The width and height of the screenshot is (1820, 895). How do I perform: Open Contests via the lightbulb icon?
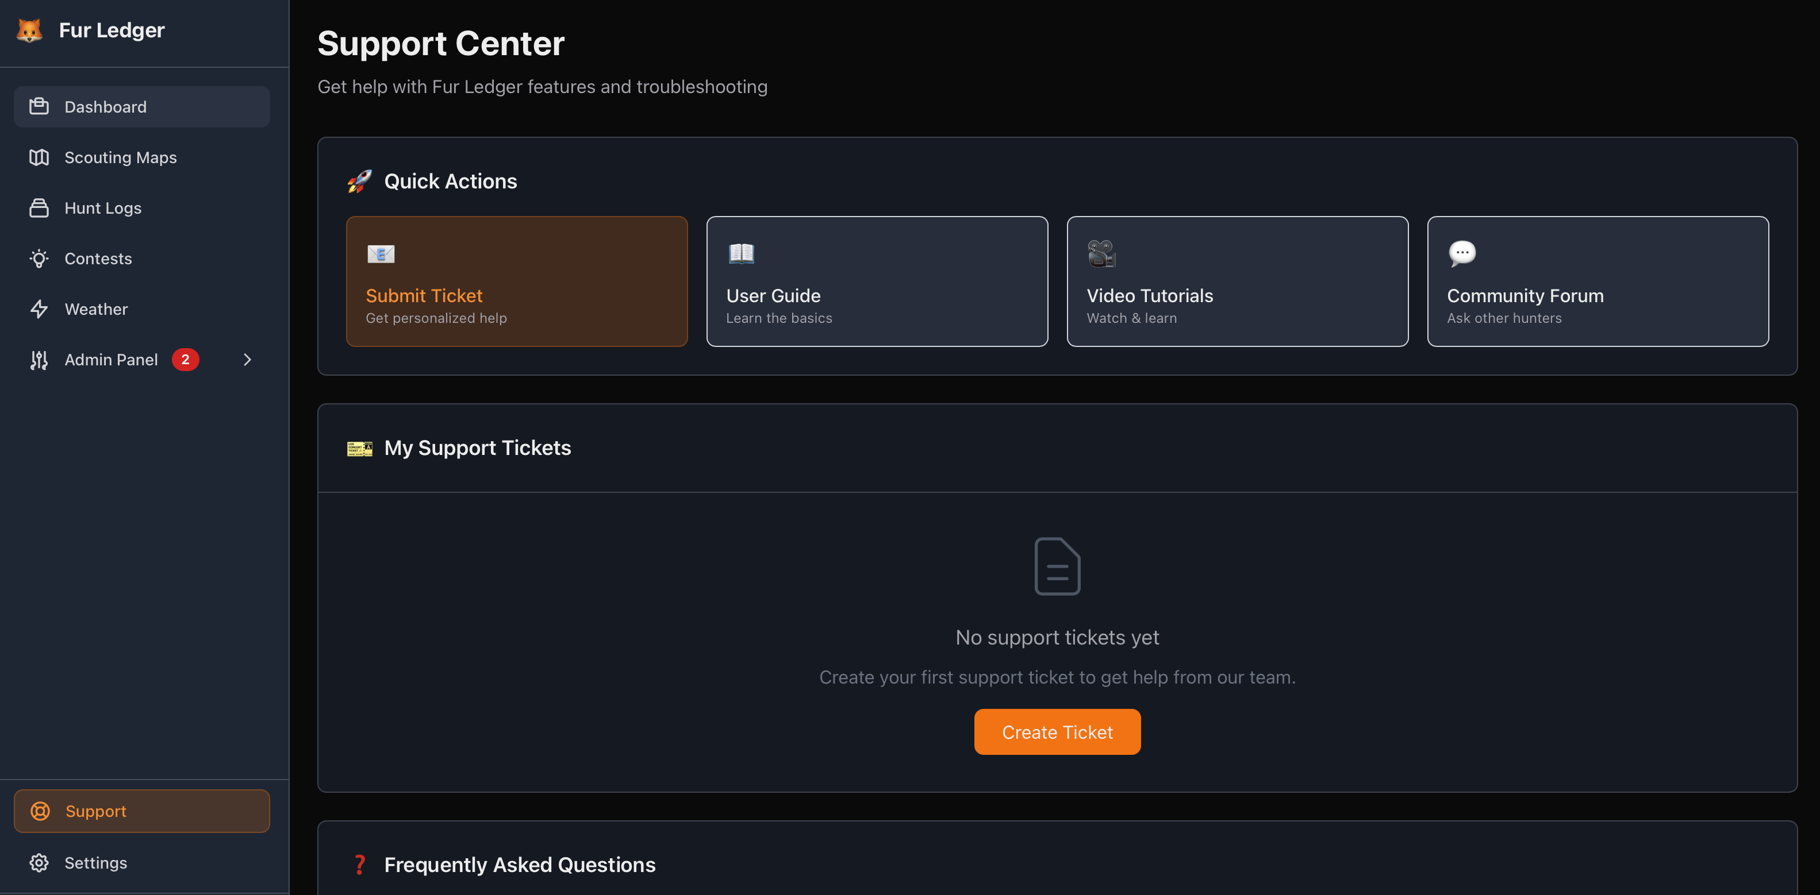click(x=40, y=259)
